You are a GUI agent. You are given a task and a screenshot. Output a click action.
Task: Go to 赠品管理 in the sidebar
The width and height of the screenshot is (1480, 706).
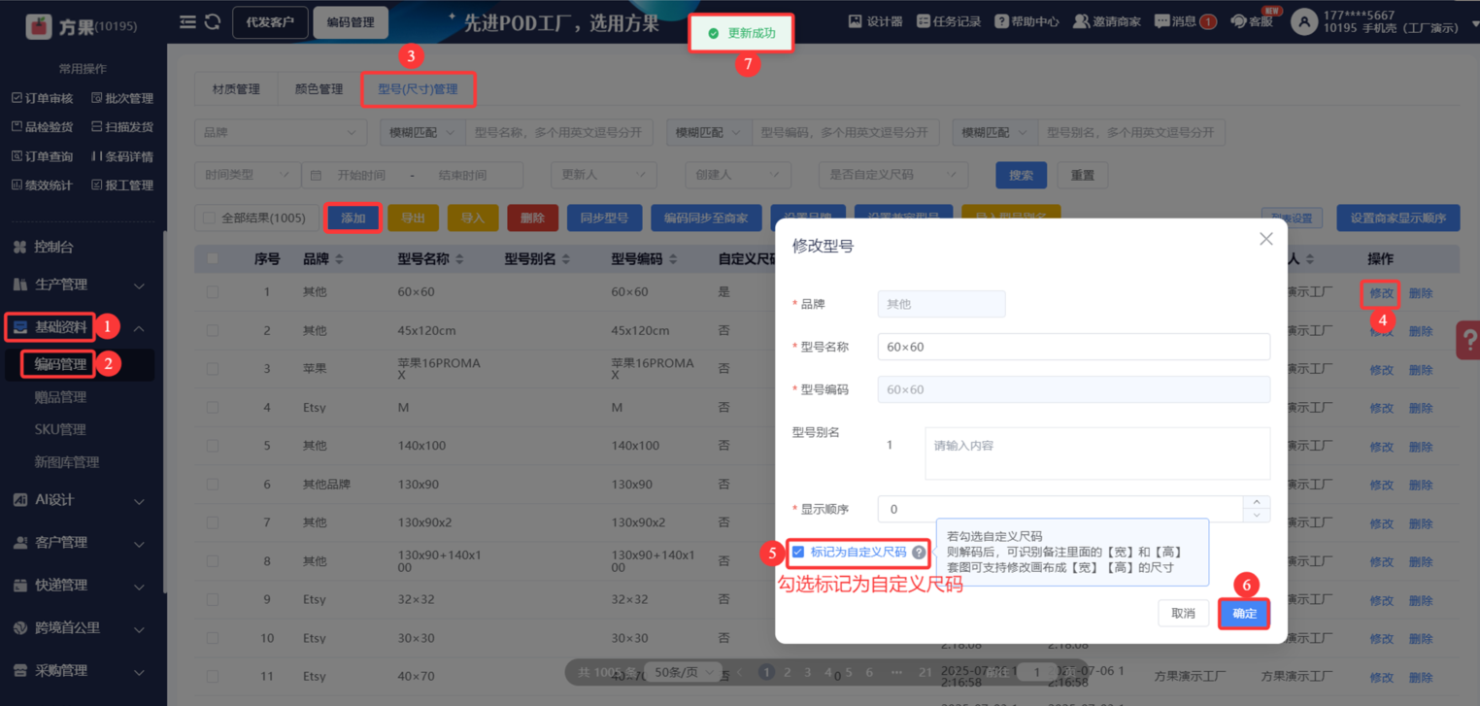(61, 397)
